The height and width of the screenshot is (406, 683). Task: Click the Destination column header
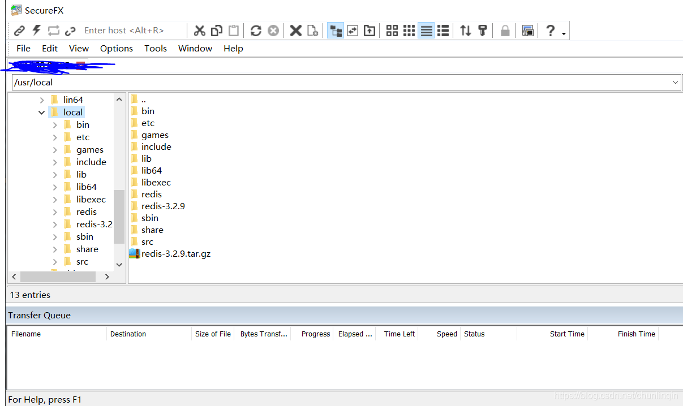[x=149, y=334]
